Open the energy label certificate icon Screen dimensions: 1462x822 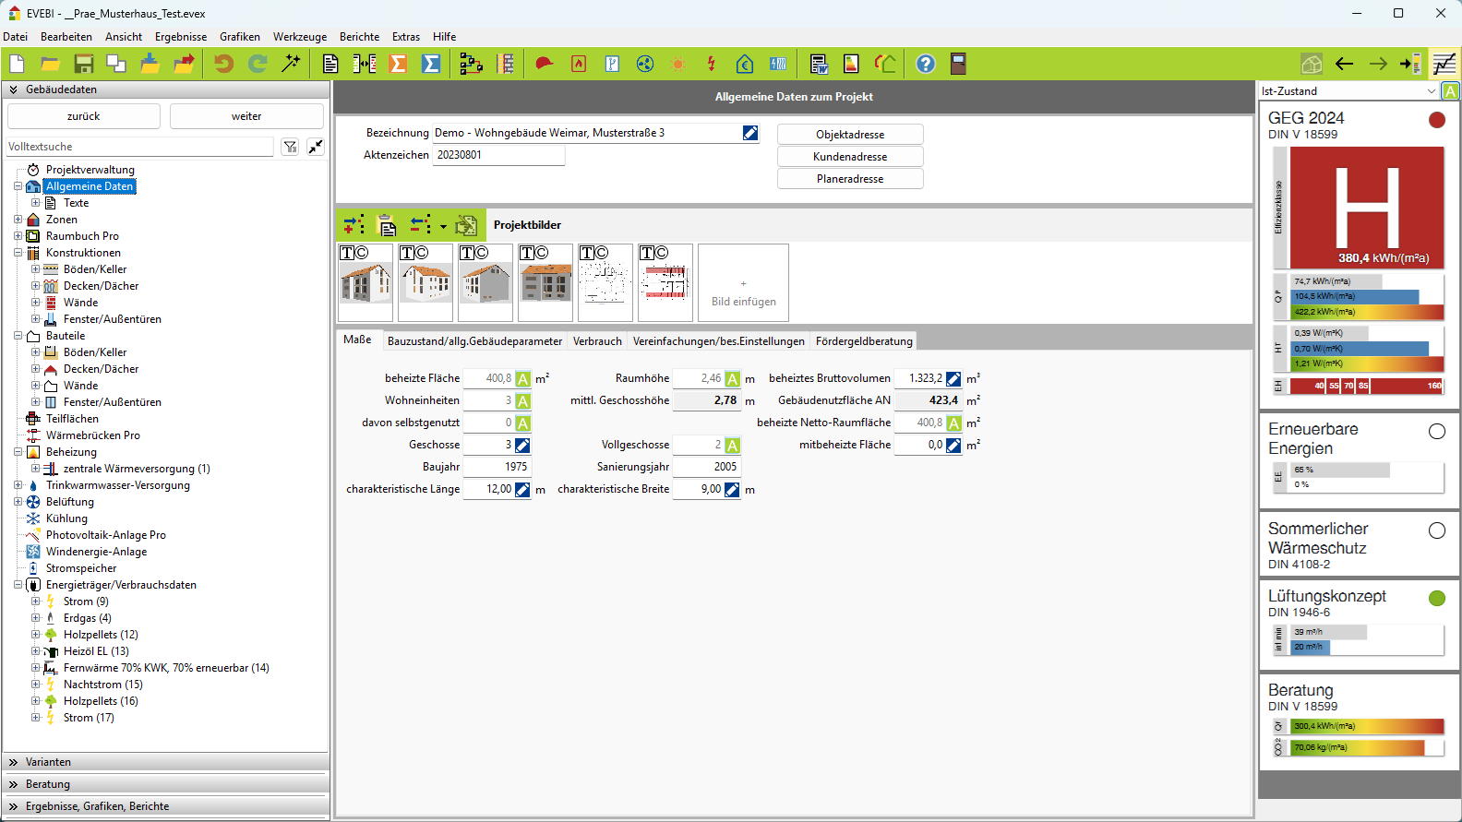pyautogui.click(x=851, y=64)
